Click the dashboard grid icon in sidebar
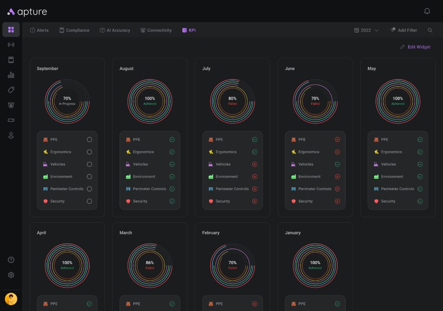Image resolution: width=443 pixels, height=311 pixels. click(x=11, y=30)
